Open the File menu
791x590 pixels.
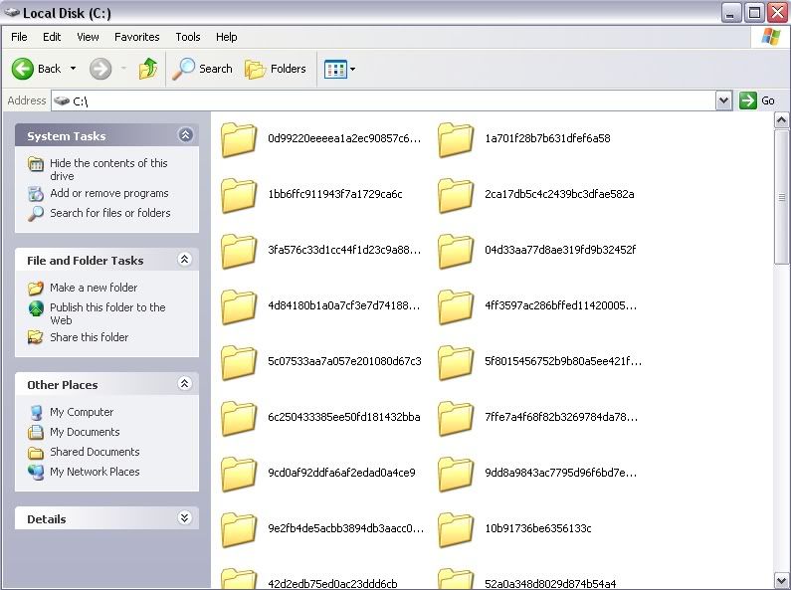(19, 37)
